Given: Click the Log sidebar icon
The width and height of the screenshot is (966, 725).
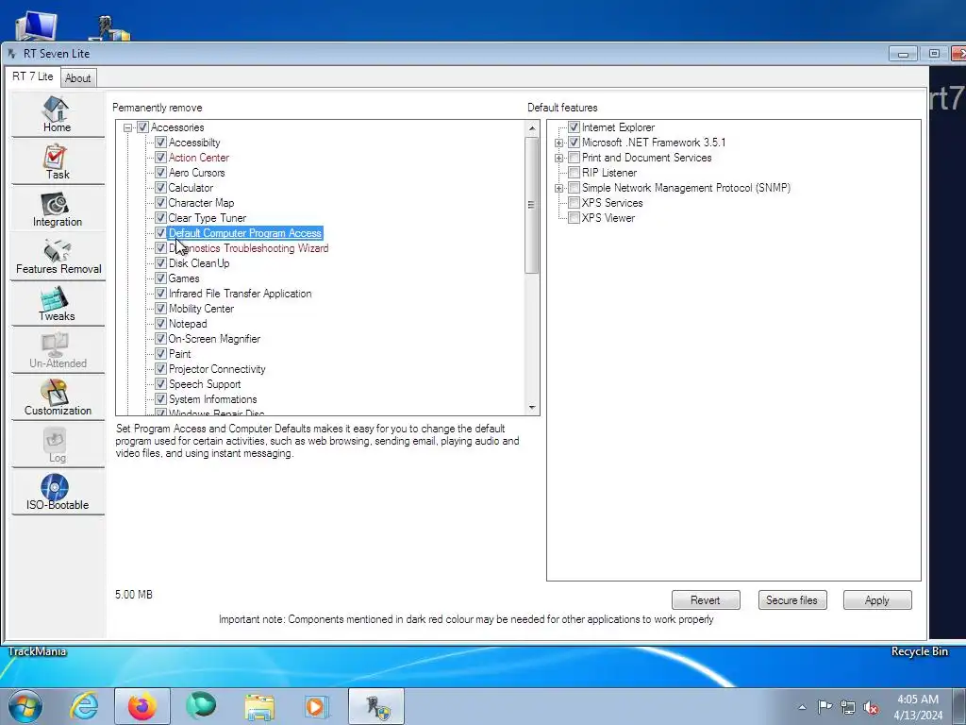Looking at the screenshot, I should 57,446.
